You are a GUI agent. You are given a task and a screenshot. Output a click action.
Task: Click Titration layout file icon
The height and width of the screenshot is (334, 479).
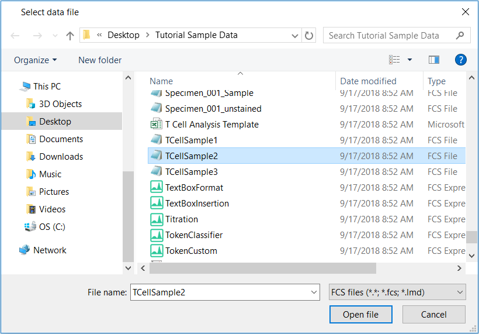pos(157,219)
